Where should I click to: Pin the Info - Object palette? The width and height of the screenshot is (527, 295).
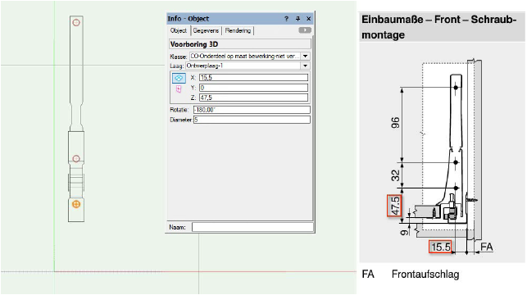pyautogui.click(x=298, y=19)
